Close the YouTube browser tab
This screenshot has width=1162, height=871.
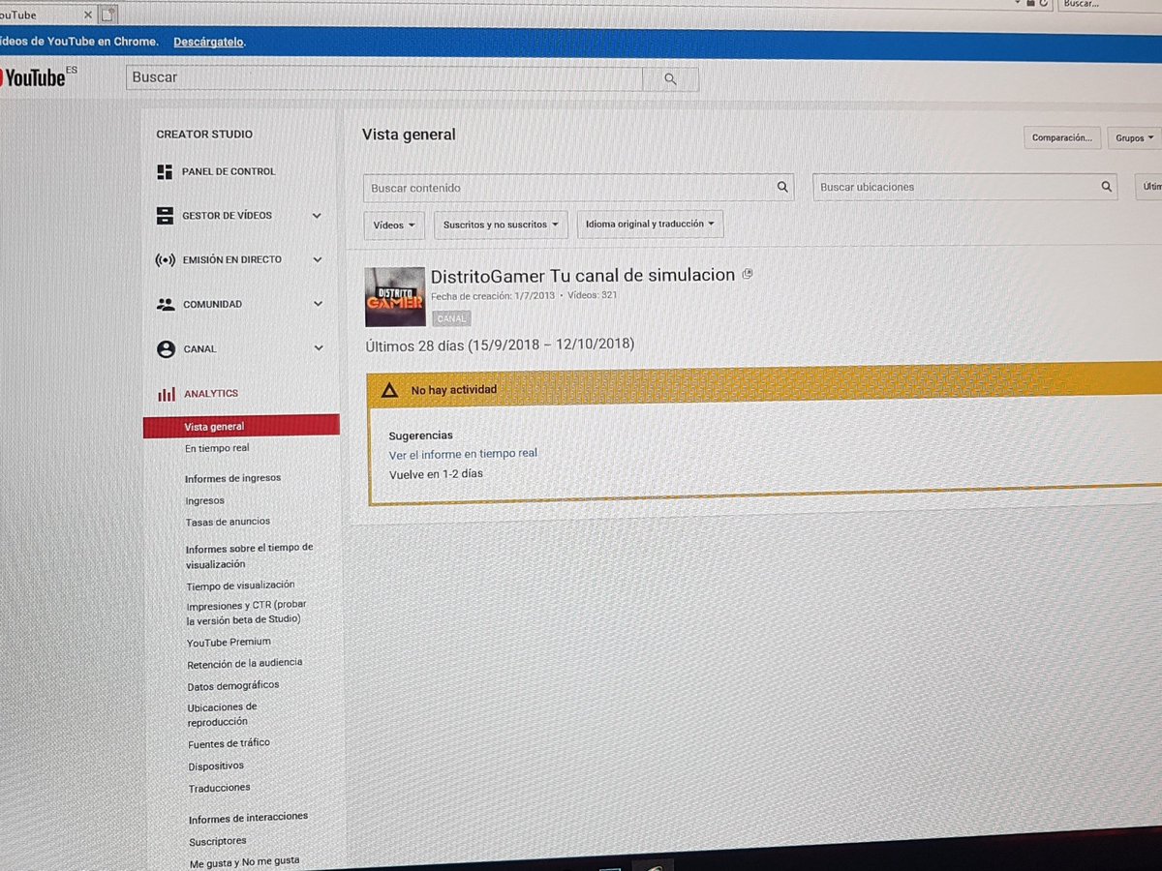89,14
